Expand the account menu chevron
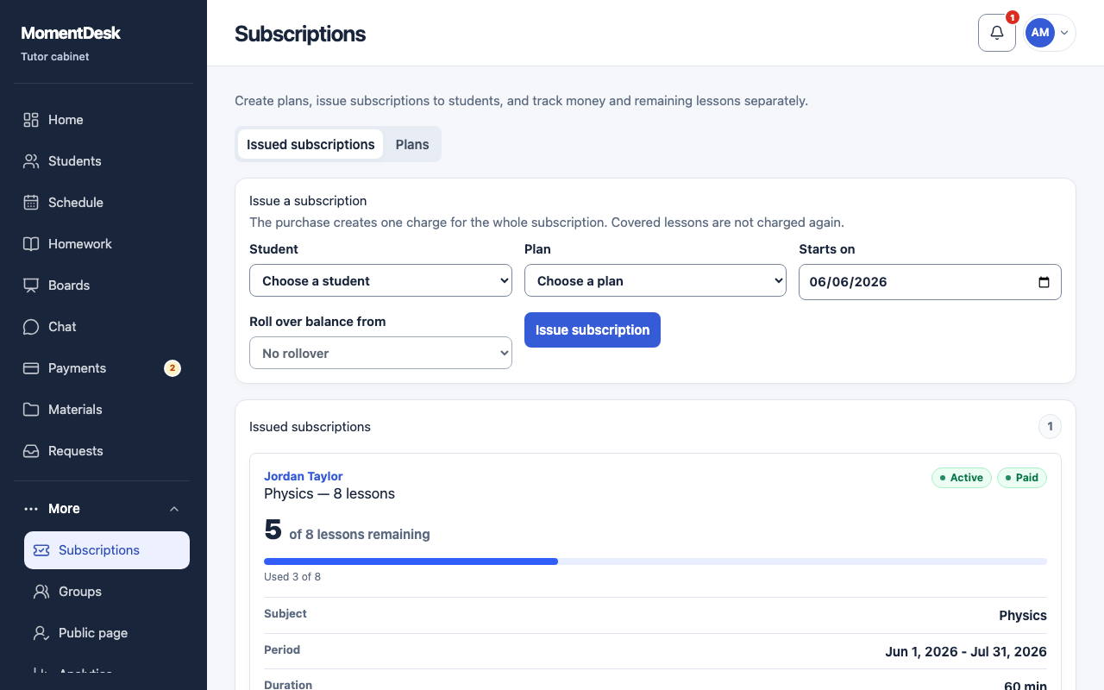Viewport: 1104px width, 690px height. coord(1064,33)
